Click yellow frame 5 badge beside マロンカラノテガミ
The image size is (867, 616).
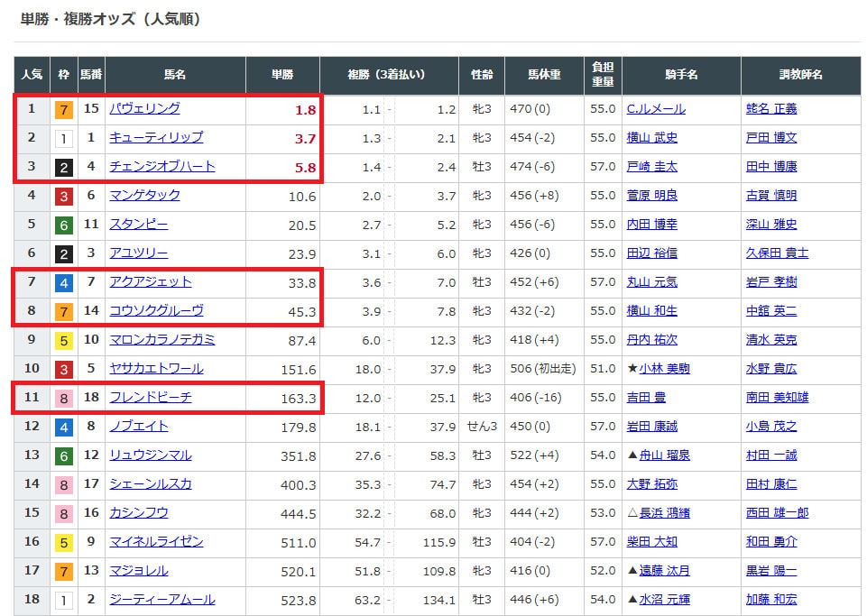tap(63, 340)
